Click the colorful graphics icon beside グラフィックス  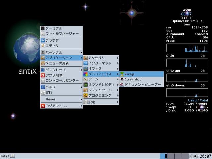tap(86, 74)
